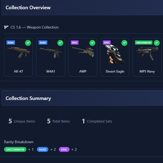
Task: Click the AK-47 name label
Action: (18, 71)
